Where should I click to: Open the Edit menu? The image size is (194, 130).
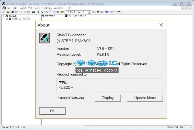pos(15,8)
